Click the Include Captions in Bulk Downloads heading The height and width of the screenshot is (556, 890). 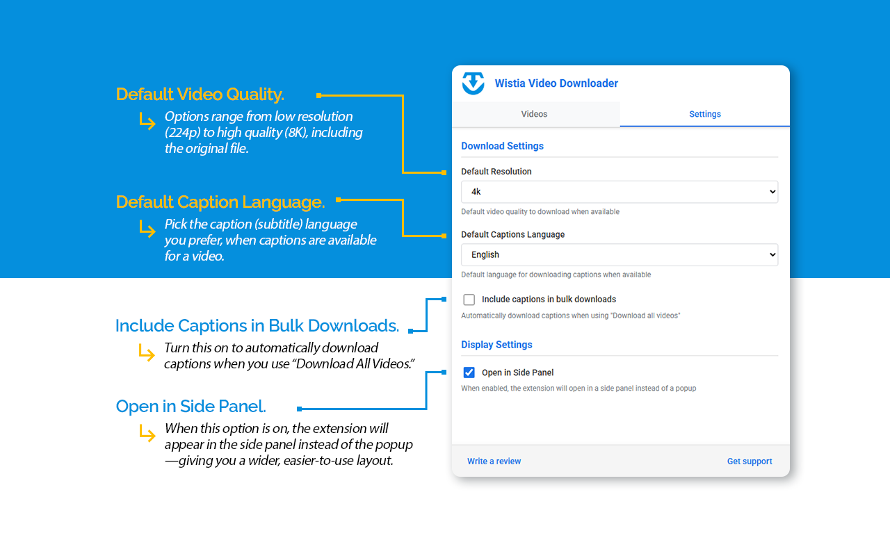pos(257,325)
